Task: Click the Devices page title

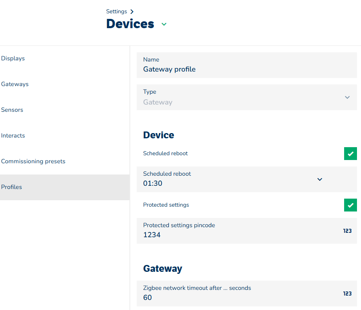Action: tap(130, 24)
